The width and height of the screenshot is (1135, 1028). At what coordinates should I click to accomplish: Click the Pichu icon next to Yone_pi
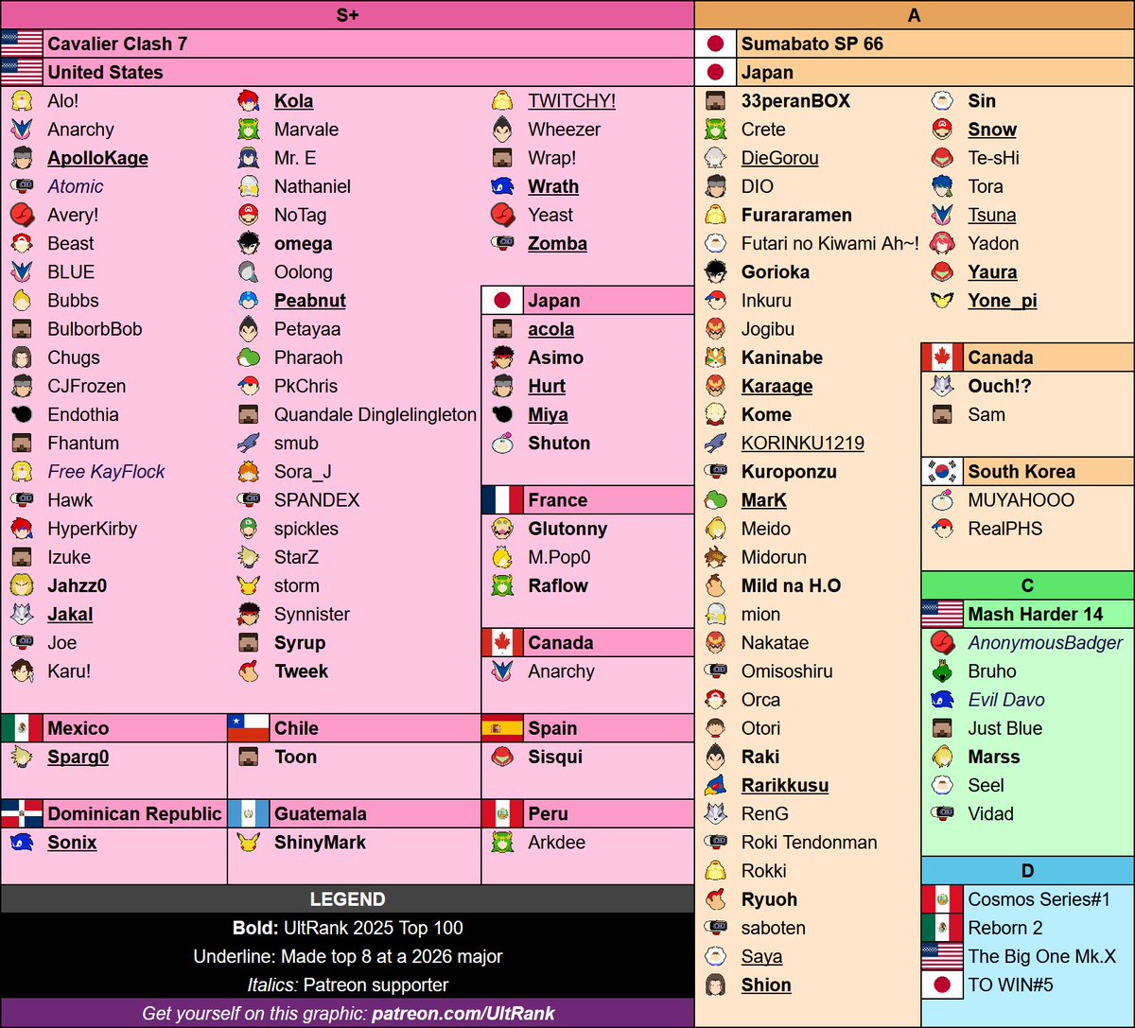coord(942,301)
